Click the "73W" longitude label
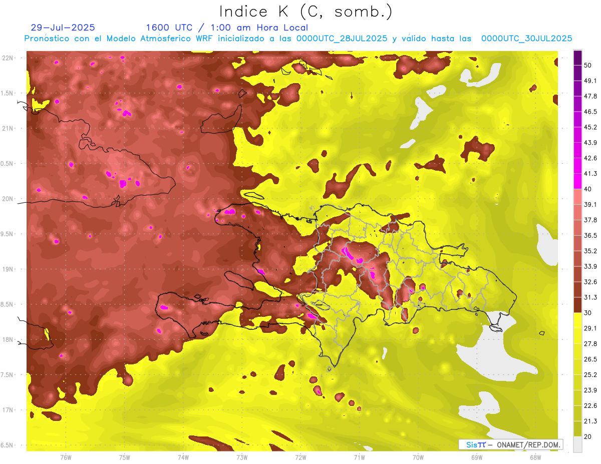Image resolution: width=601 pixels, height=464 pixels. click(x=242, y=457)
